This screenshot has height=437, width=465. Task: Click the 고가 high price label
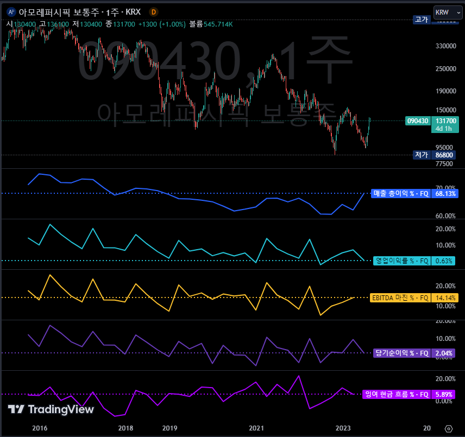tap(422, 20)
